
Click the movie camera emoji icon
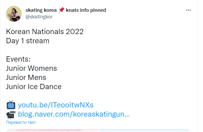11,114
